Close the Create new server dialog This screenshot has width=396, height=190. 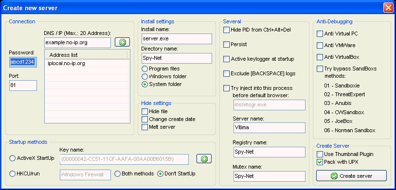pos(388,8)
